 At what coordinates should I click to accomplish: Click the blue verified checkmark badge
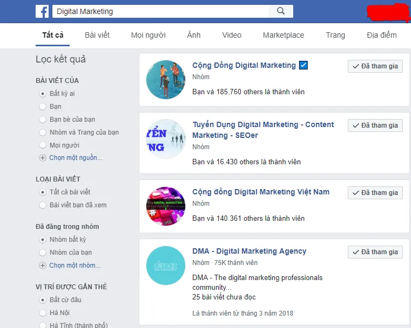pos(304,66)
